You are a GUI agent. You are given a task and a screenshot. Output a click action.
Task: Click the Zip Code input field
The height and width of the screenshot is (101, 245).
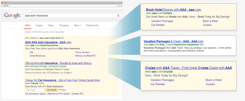34,90
